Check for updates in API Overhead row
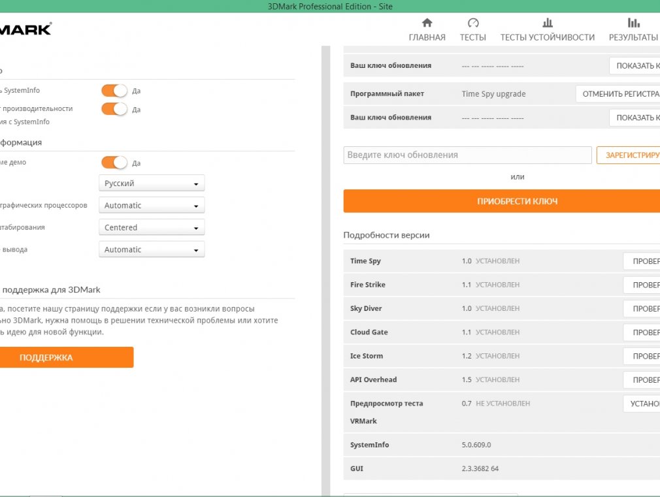 point(642,379)
